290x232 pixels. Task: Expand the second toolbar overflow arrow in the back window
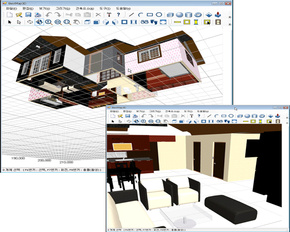click(230, 24)
